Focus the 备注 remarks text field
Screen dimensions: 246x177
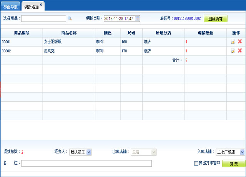[86, 164]
